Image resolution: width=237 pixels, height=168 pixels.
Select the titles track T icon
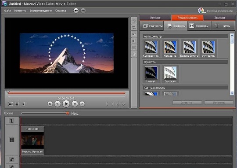tap(12, 121)
